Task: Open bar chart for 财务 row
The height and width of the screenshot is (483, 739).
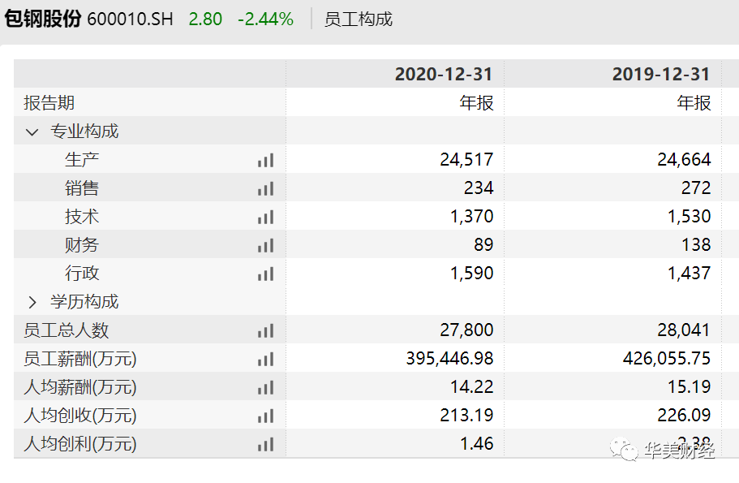Action: [x=266, y=245]
